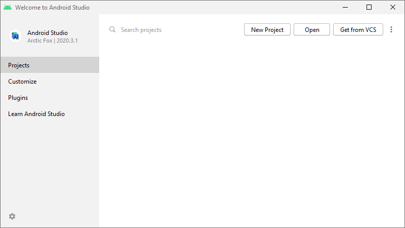Open the three-dot more actions menu
The image size is (405, 228).
pyautogui.click(x=391, y=30)
